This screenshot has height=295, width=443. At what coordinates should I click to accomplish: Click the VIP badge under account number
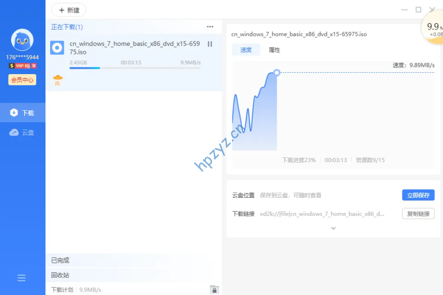pos(22,66)
